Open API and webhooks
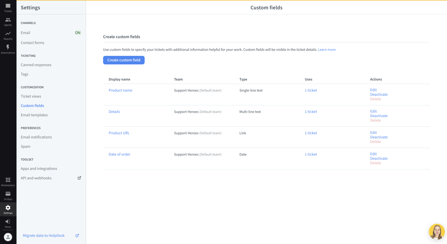Screen dimensions: 447x244 point(36,178)
